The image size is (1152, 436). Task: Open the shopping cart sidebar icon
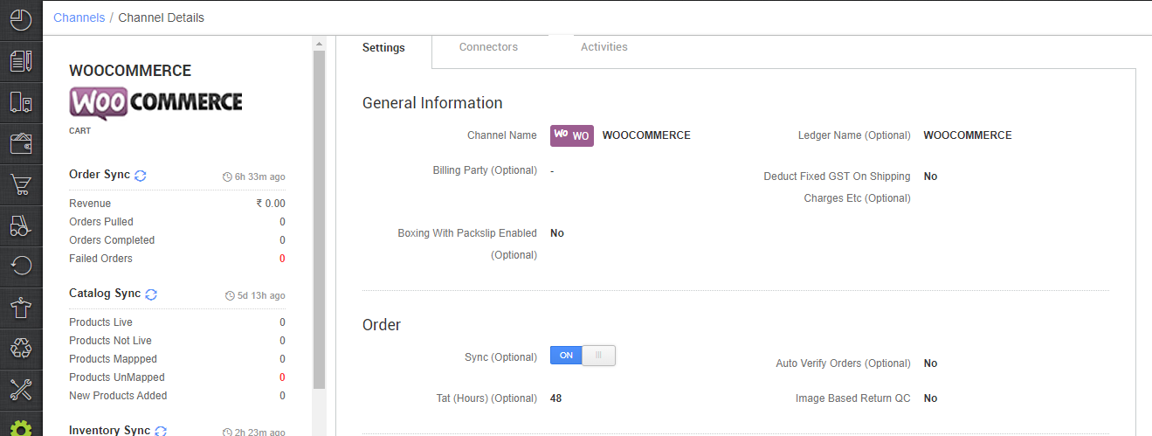coord(21,185)
